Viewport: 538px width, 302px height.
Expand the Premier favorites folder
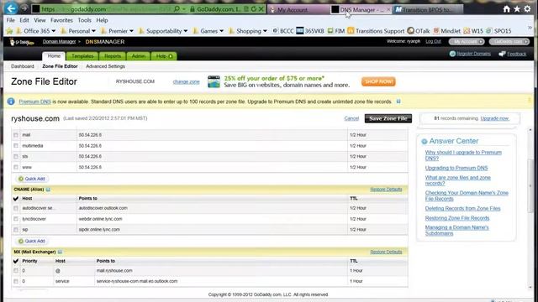point(117,31)
